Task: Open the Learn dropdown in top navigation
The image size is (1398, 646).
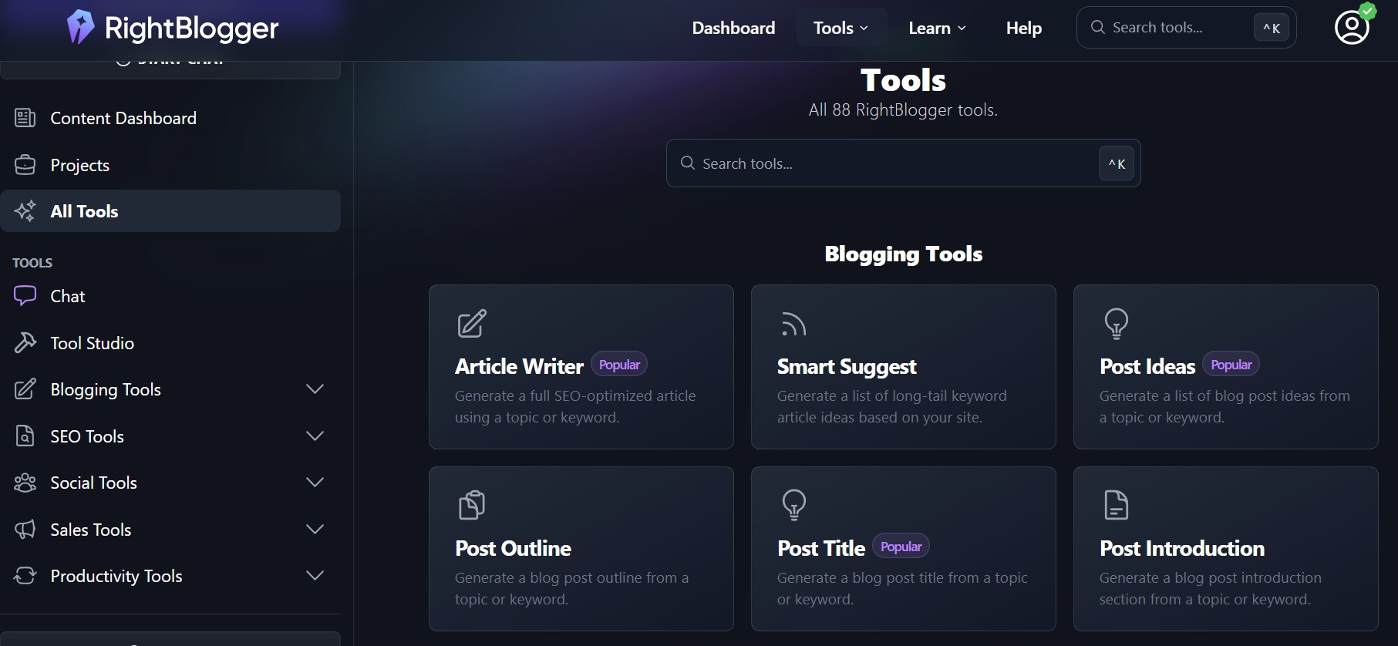Action: tap(937, 28)
